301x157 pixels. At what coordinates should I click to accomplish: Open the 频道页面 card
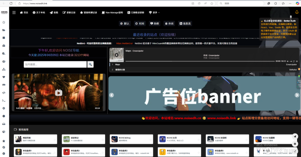tap(35, 139)
